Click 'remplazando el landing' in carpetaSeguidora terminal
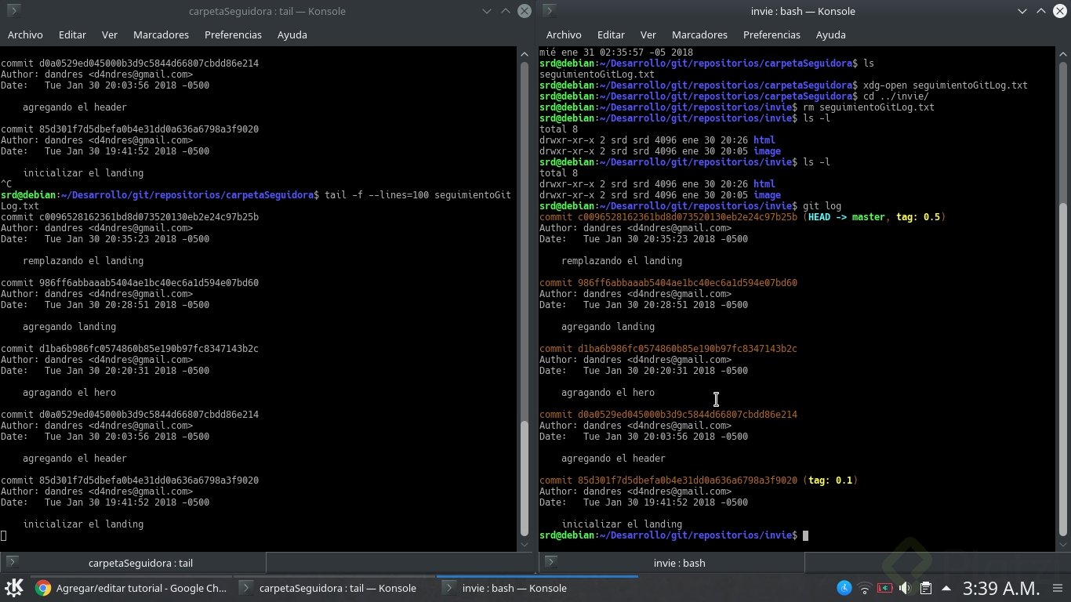This screenshot has height=602, width=1071. [x=83, y=261]
